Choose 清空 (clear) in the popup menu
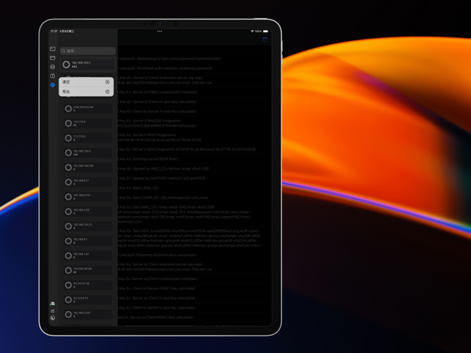This screenshot has height=353, width=471. click(86, 82)
